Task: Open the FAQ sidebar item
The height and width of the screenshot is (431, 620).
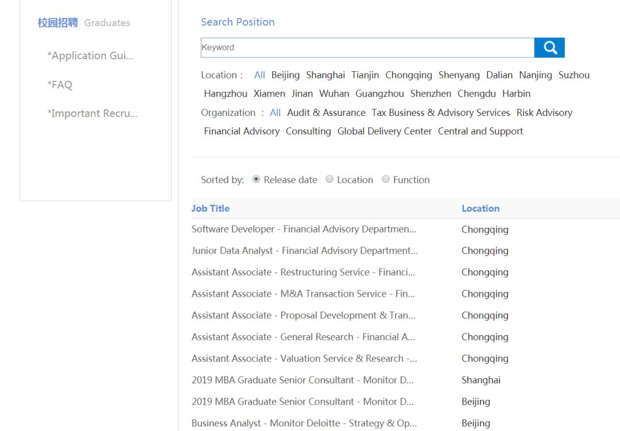Action: 60,85
